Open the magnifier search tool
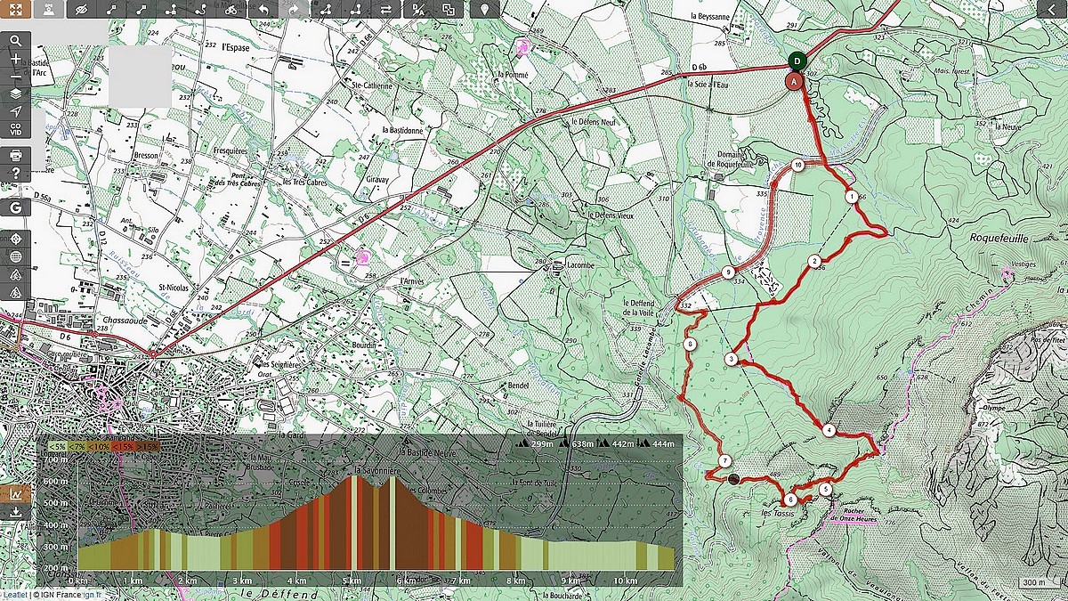 pyautogui.click(x=16, y=41)
